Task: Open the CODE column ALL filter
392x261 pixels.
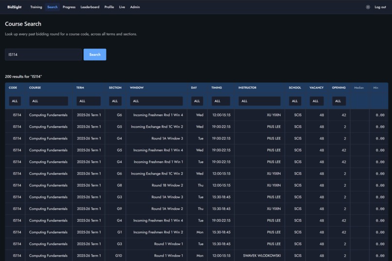Action: click(15, 101)
